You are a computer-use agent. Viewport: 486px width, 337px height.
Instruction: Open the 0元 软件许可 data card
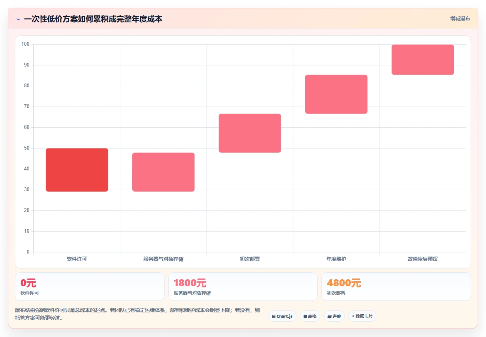[x=90, y=287]
